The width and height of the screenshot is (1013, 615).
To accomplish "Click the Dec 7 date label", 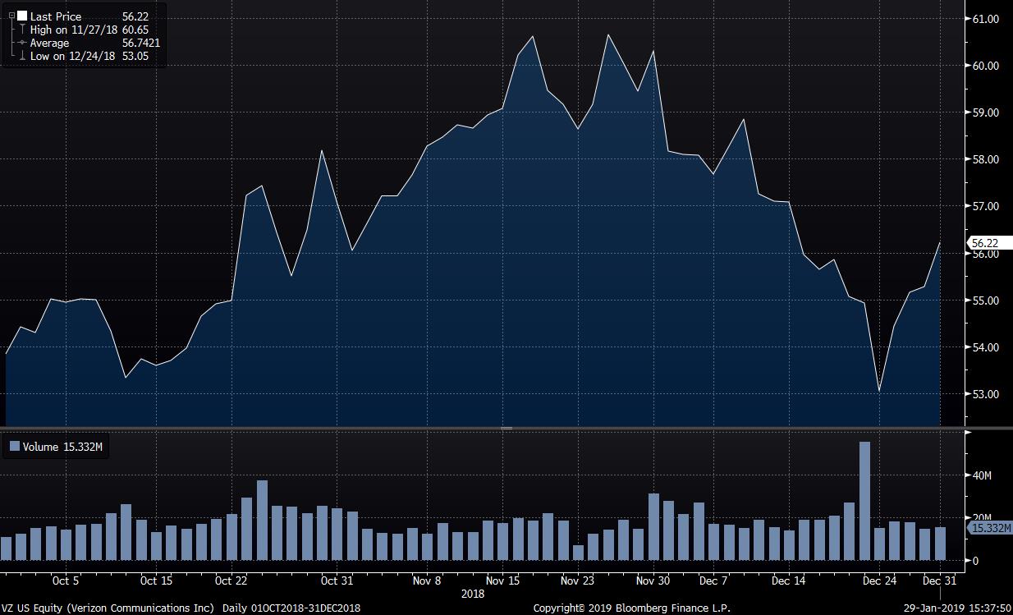I will click(x=713, y=581).
